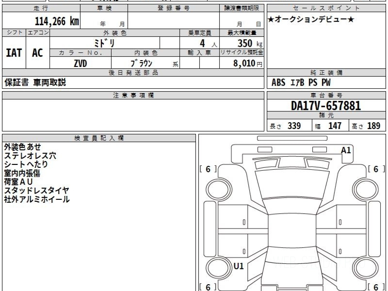This screenshot has height=291, width=388.
Task: Select the seating capacity 4 人
Action: (208, 43)
